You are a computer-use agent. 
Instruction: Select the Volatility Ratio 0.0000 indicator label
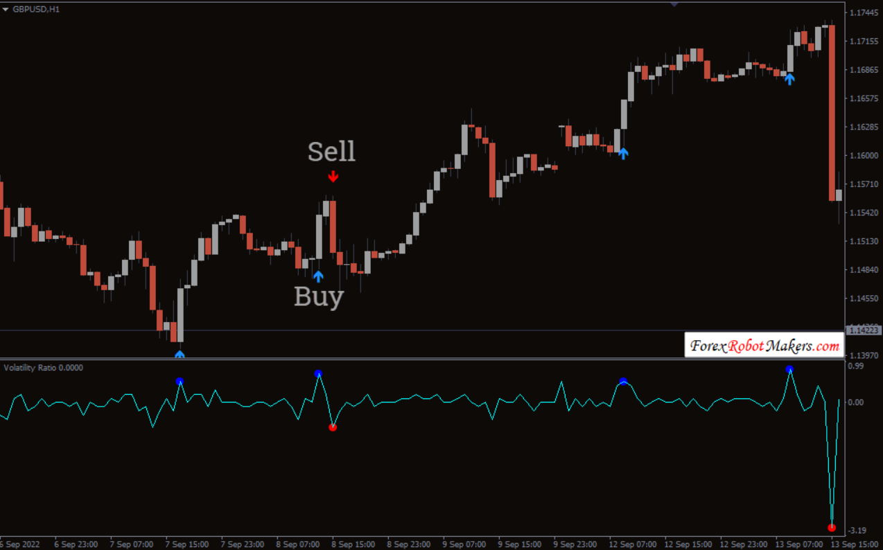(x=44, y=368)
